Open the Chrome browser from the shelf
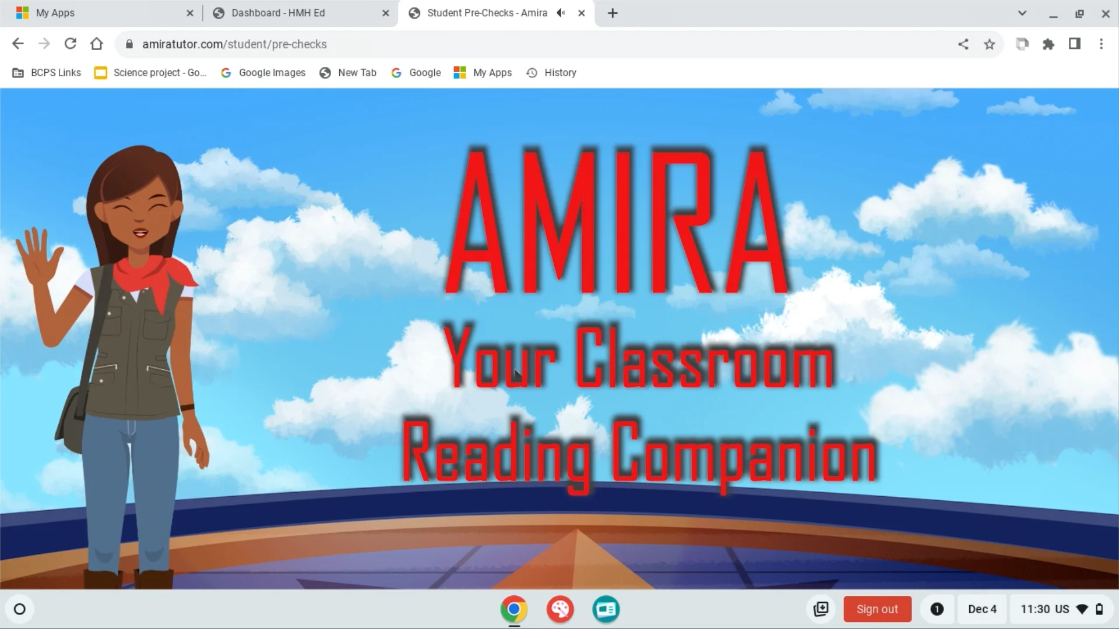The height and width of the screenshot is (629, 1119). [x=513, y=609]
